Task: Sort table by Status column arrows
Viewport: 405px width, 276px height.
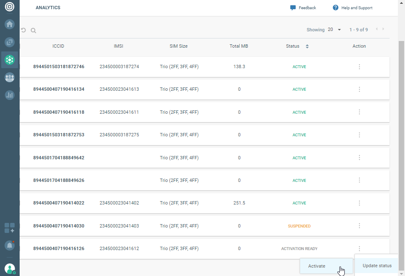Action: coord(307,46)
